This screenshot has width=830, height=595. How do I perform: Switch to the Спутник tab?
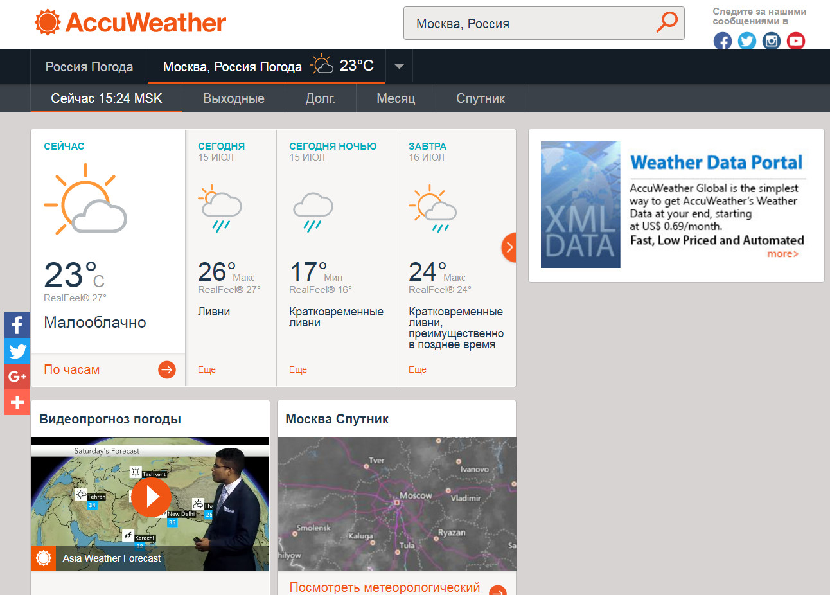point(481,98)
